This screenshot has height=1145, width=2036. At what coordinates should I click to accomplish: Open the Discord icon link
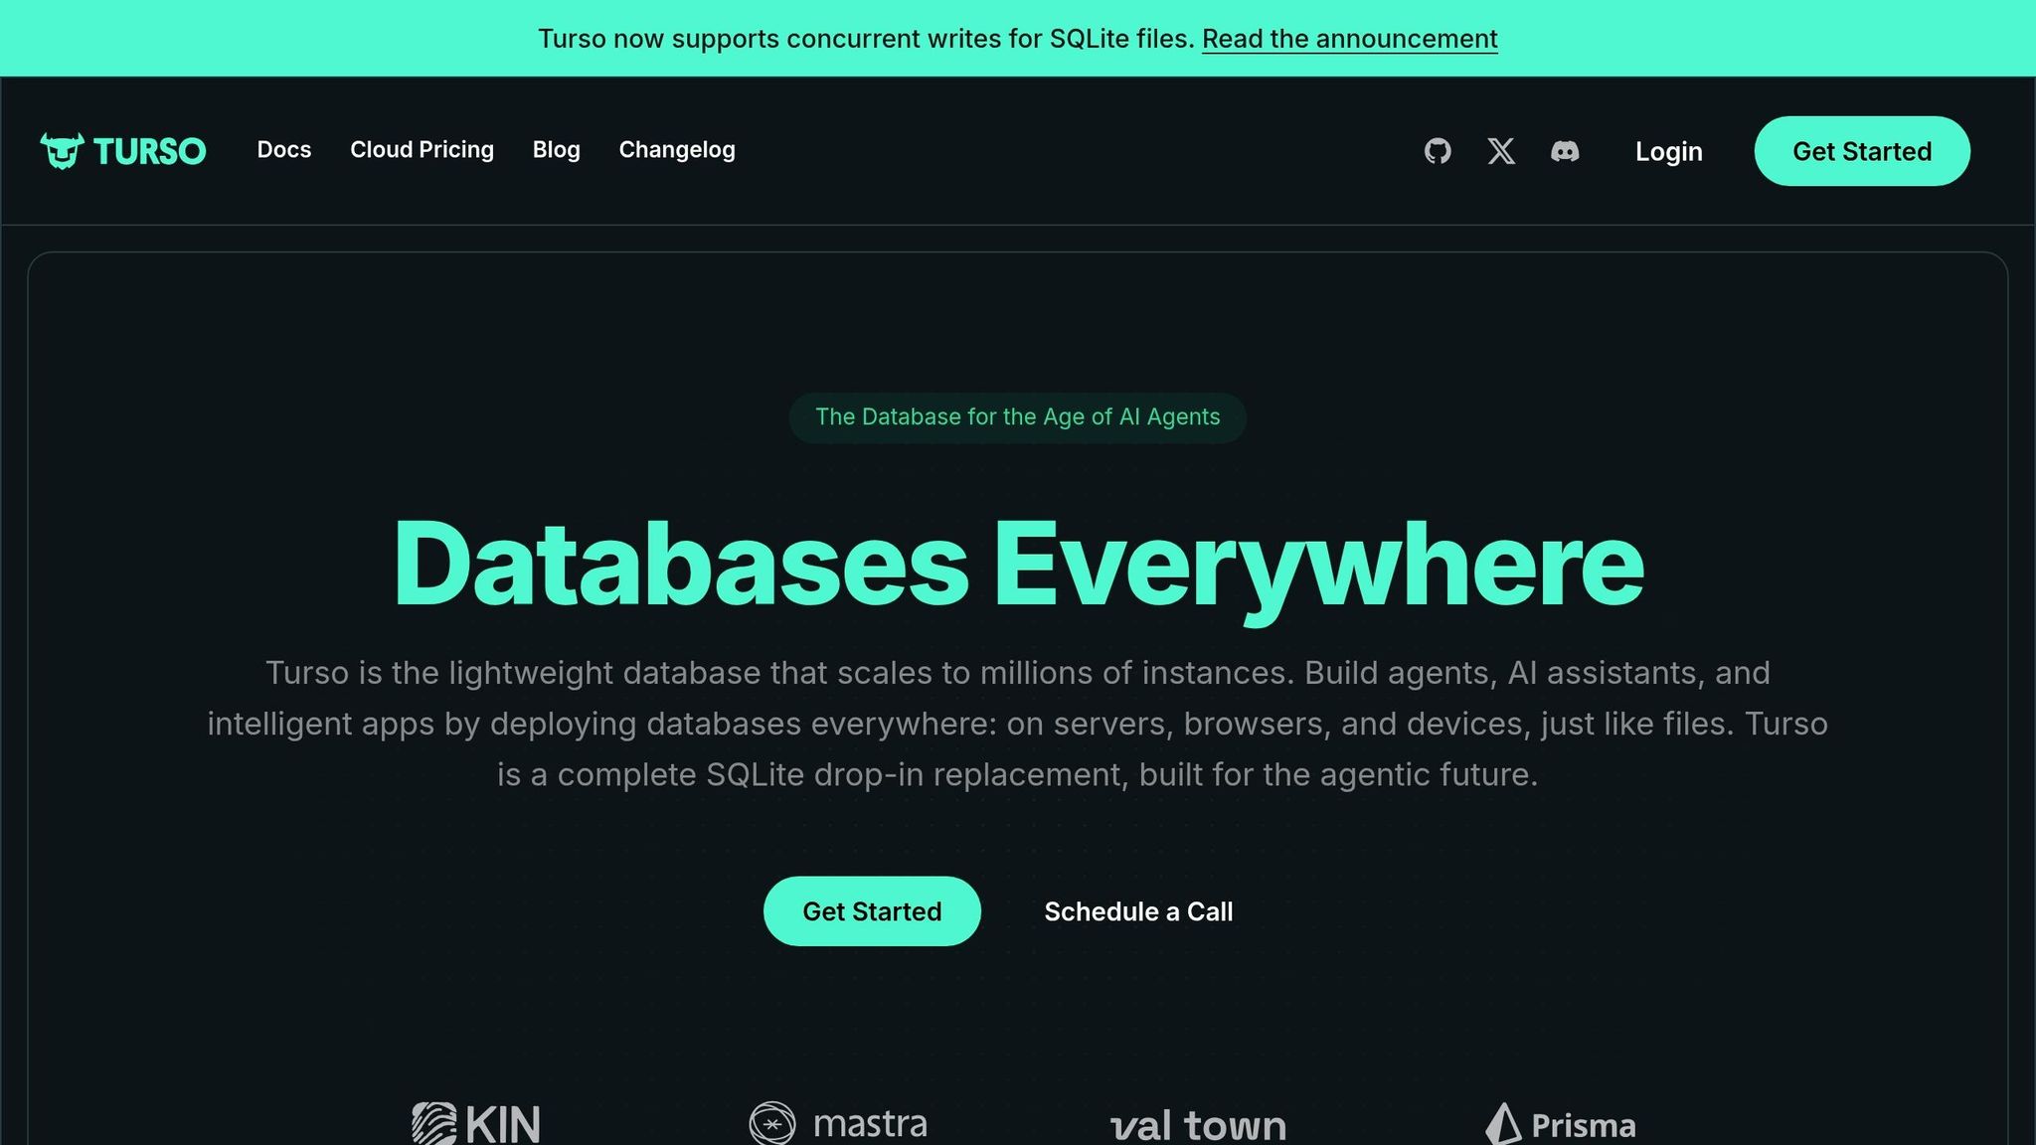tap(1565, 151)
